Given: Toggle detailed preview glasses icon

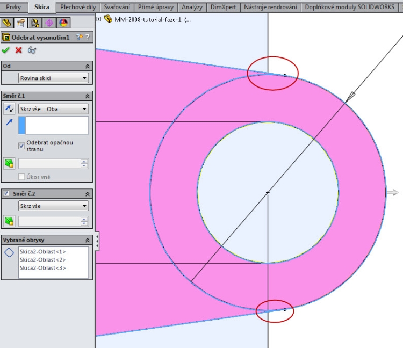Looking at the screenshot, I should pyautogui.click(x=32, y=50).
